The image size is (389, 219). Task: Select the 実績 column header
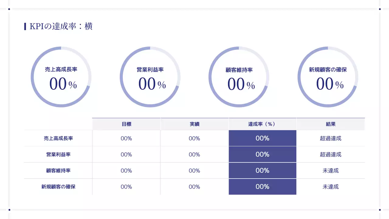194,124
